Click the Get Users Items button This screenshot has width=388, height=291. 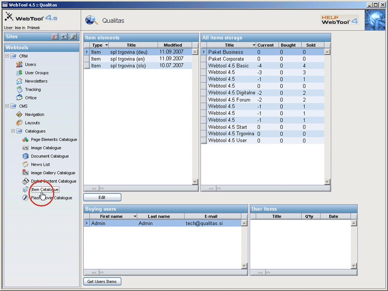102,281
